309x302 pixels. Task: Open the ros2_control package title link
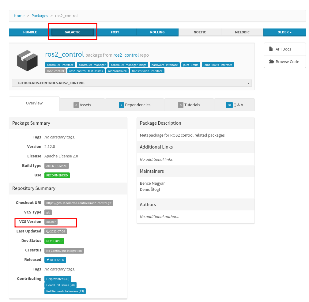(x=64, y=54)
